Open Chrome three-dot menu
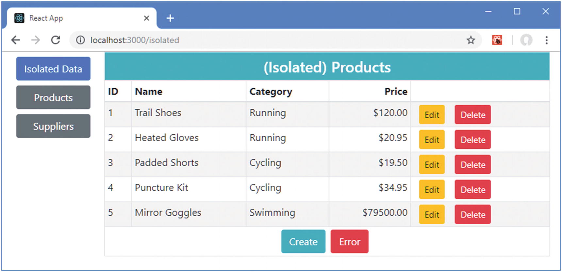 546,40
